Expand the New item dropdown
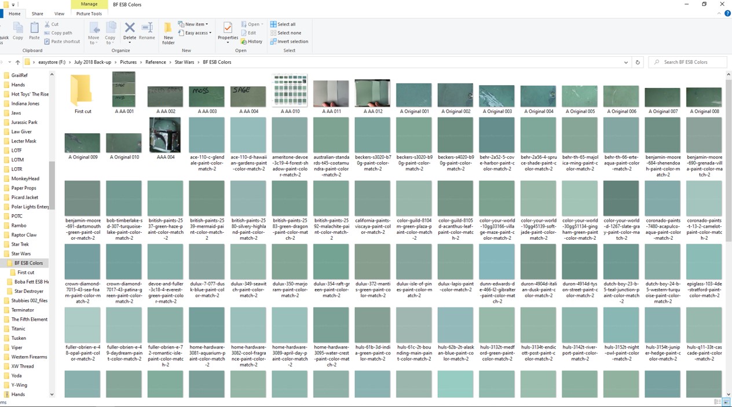The width and height of the screenshot is (732, 407). 207,24
